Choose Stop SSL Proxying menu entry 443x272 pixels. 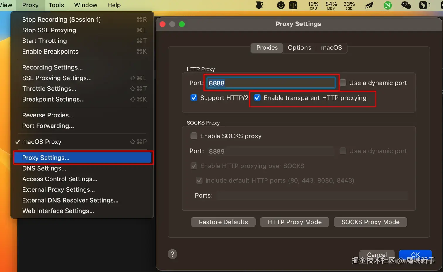82,30
